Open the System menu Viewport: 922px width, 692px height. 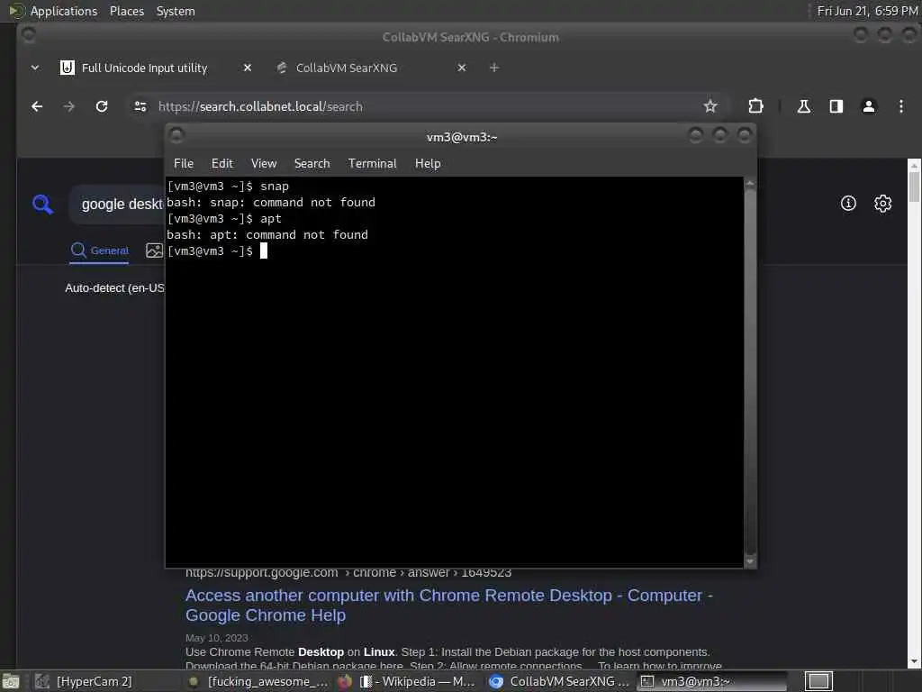(176, 11)
